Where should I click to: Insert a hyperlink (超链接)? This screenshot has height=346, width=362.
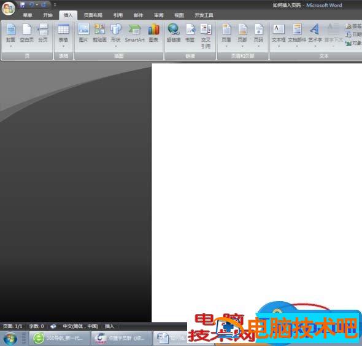(174, 33)
